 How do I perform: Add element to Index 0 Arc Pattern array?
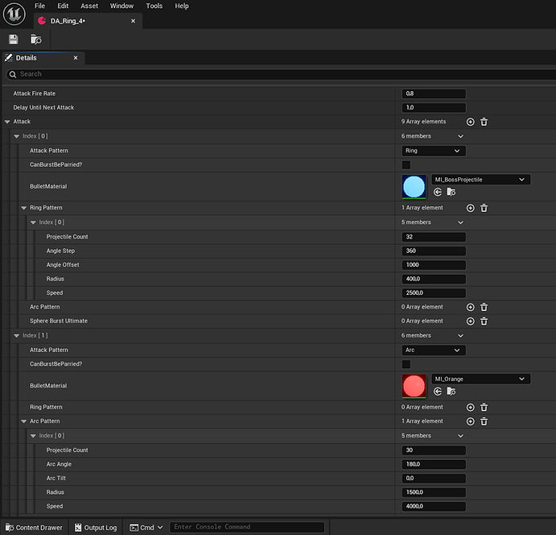[x=470, y=307]
